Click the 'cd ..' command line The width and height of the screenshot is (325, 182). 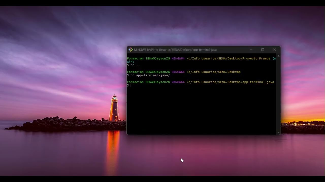coord(133,65)
